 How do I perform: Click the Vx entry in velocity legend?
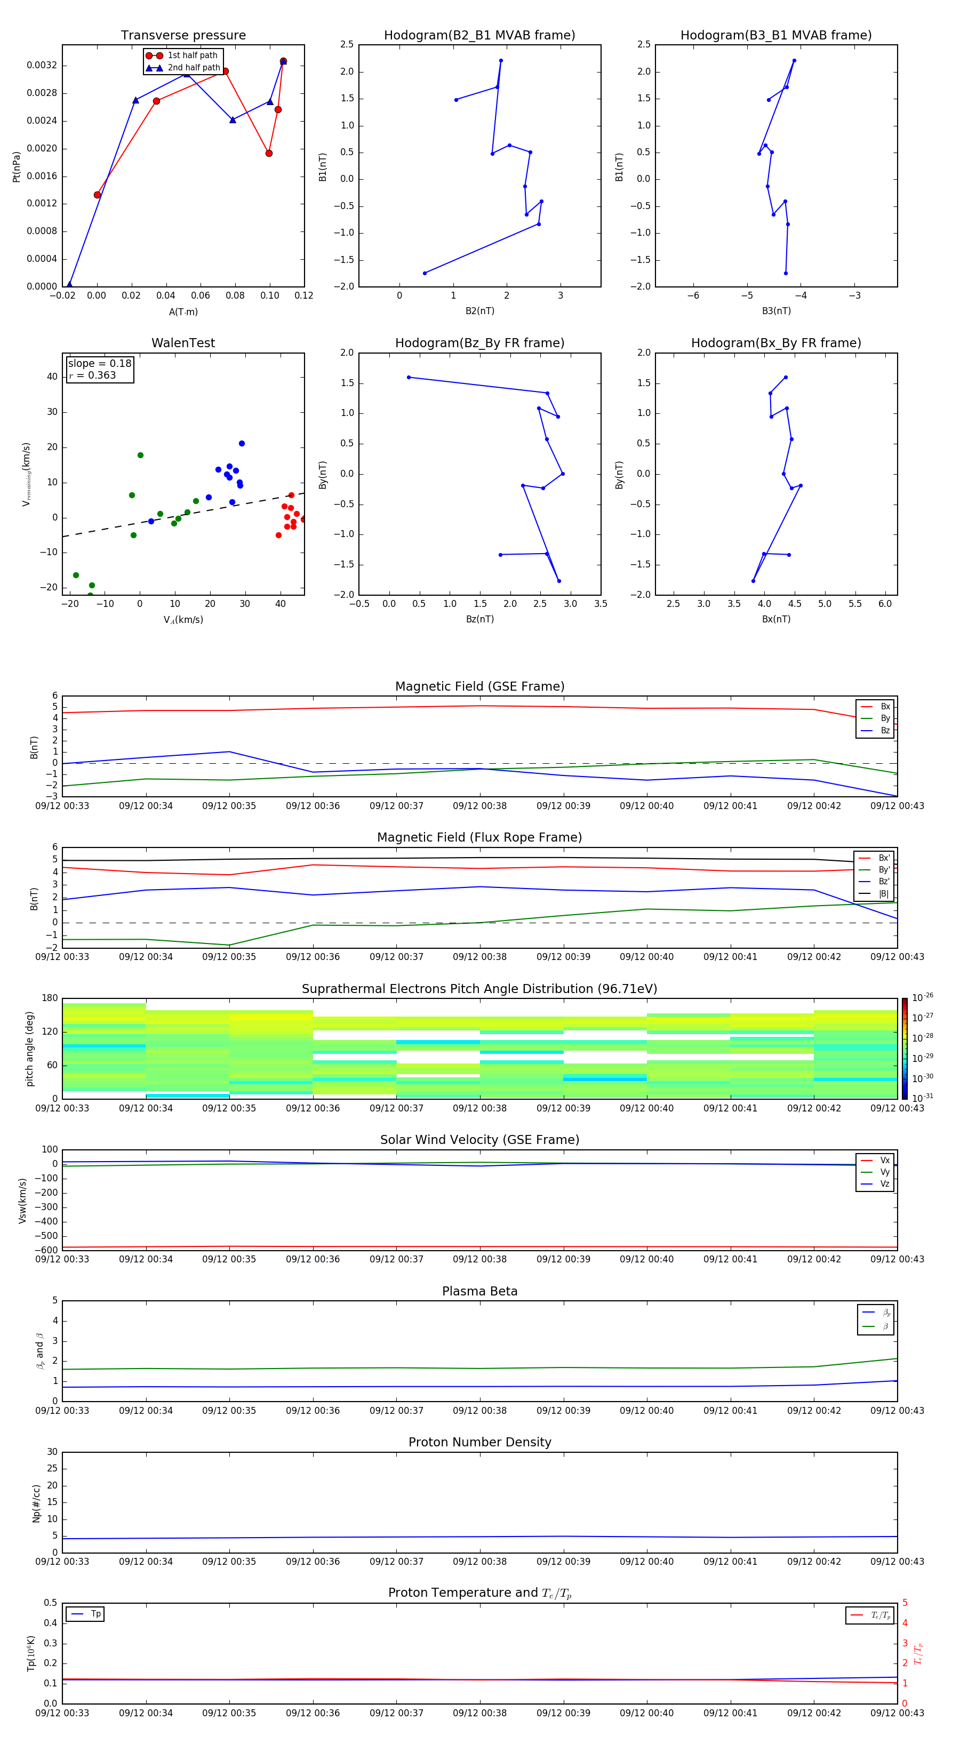(x=875, y=1160)
